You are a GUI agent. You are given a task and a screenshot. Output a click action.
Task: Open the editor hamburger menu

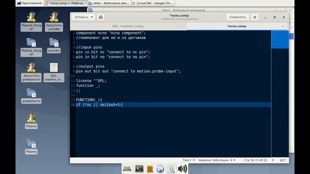[255, 17]
